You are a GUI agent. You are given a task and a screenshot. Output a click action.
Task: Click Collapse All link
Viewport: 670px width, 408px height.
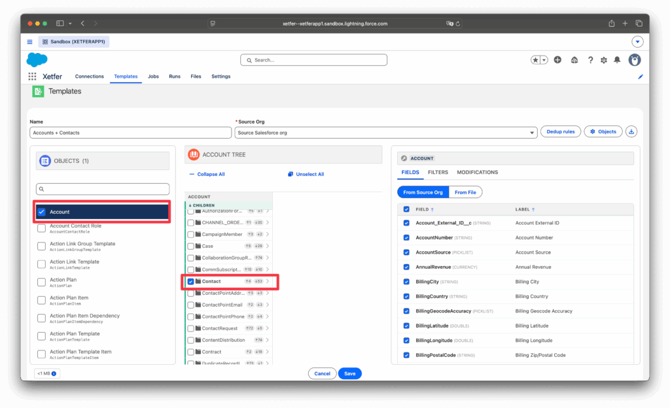tap(207, 174)
